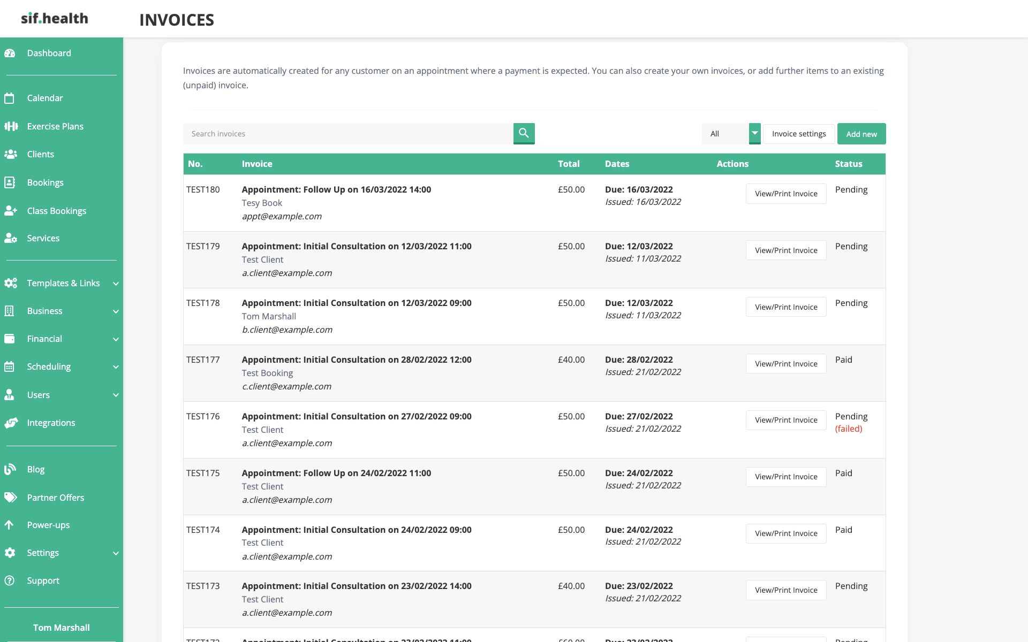Click invoice number TEST179
This screenshot has width=1028, height=642.
(203, 246)
